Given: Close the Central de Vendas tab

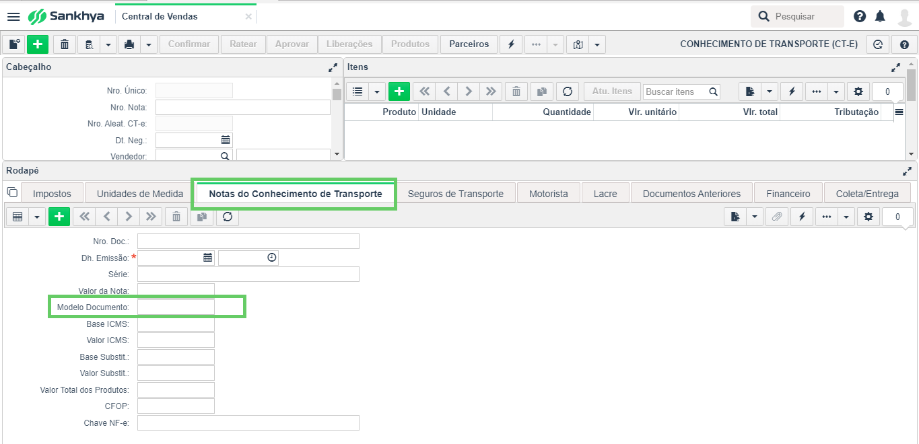Looking at the screenshot, I should tap(248, 17).
